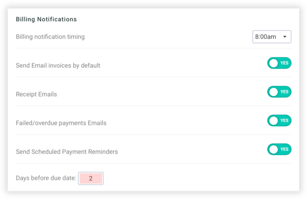This screenshot has width=307, height=199.
Task: Click the Billing Notifications heading
Action: 46,20
